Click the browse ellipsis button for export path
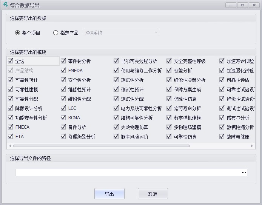Viewport: 262px width, 205px height. (244, 173)
